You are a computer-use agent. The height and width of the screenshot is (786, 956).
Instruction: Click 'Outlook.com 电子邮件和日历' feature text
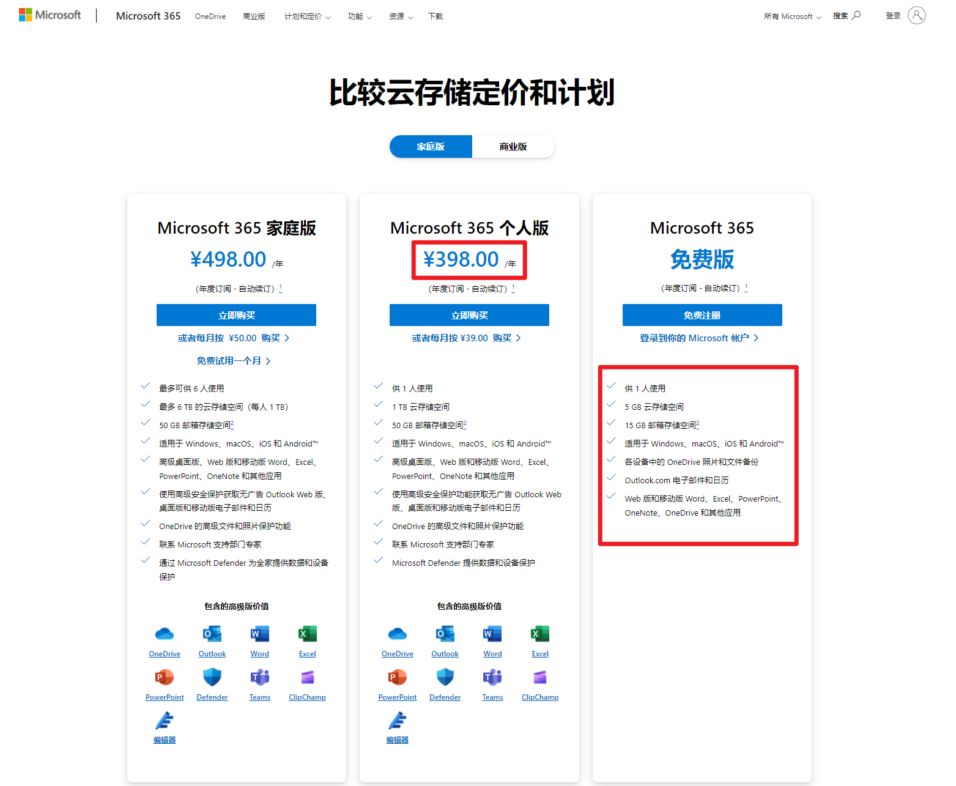[676, 480]
